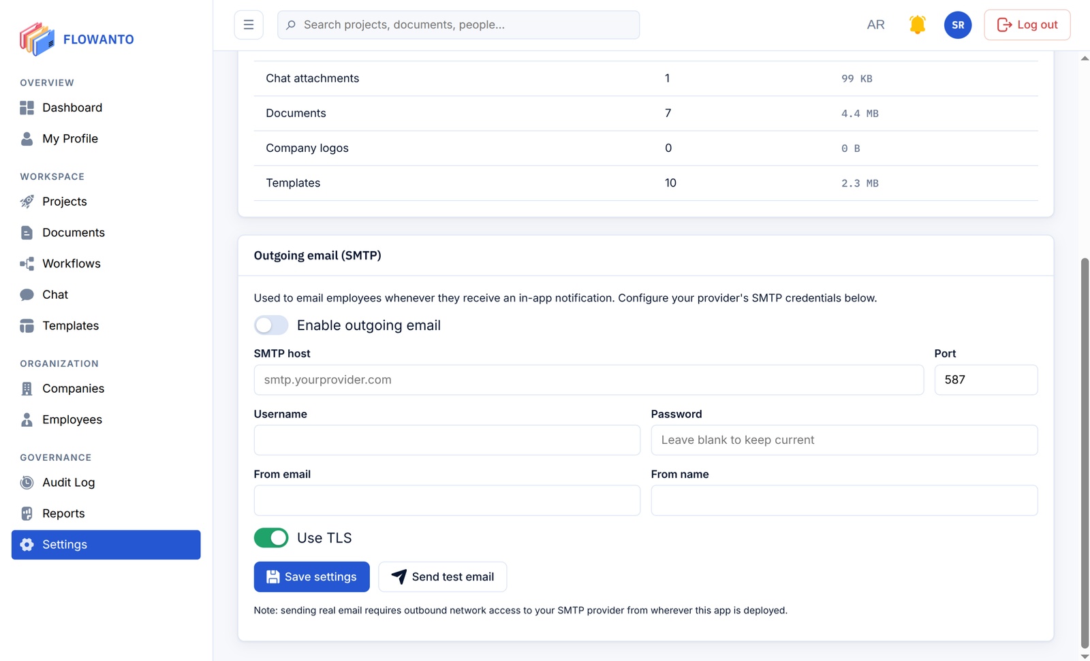Click the Password input field
The image size is (1090, 661).
[844, 440]
